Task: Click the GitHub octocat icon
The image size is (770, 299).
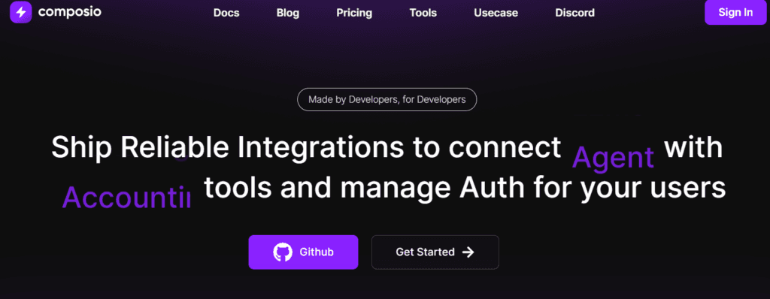Action: pyautogui.click(x=283, y=252)
